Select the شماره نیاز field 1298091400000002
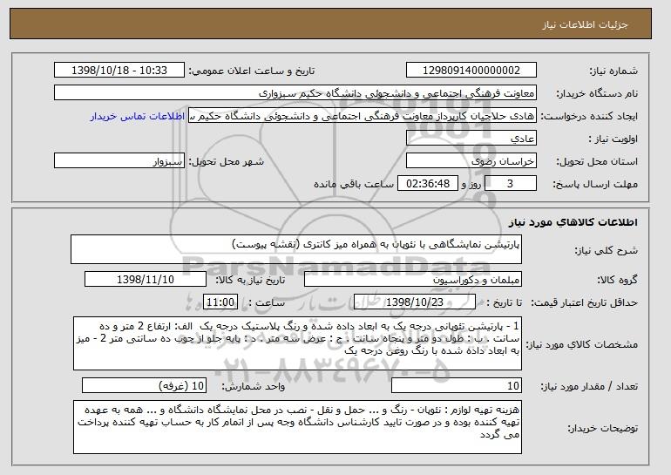This screenshot has width=671, height=475. tap(471, 71)
